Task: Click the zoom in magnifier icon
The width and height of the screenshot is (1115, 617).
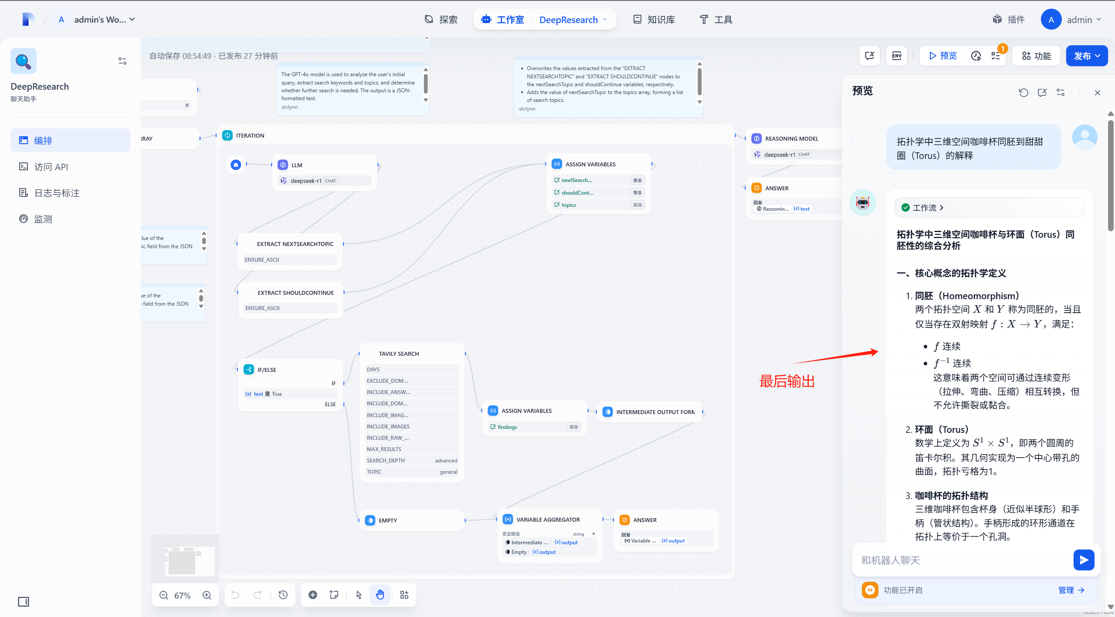Action: 207,595
